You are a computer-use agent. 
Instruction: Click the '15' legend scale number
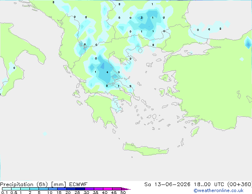[x=59, y=192]
